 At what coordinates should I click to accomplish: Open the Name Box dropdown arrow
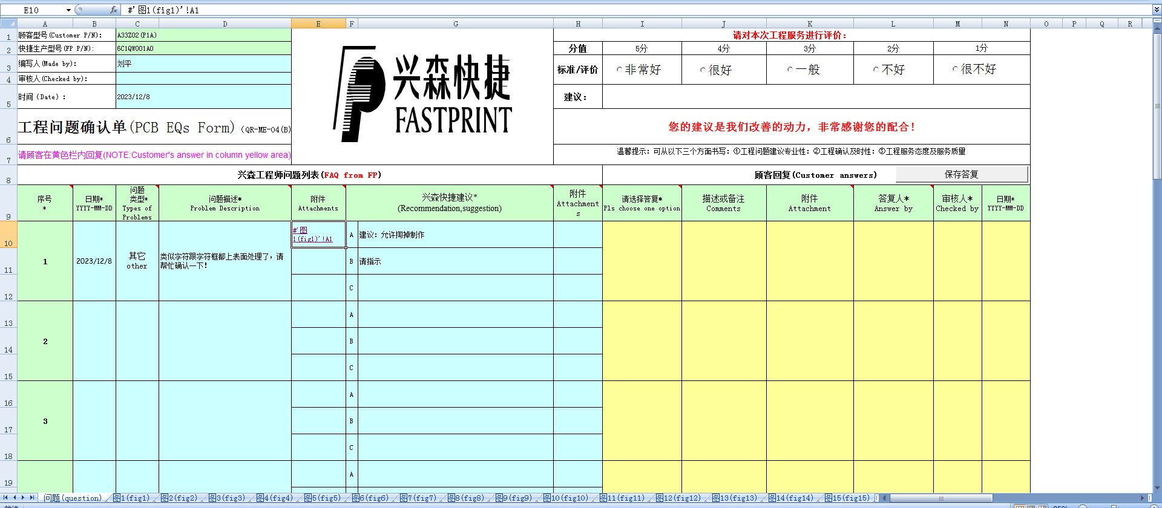(68, 10)
